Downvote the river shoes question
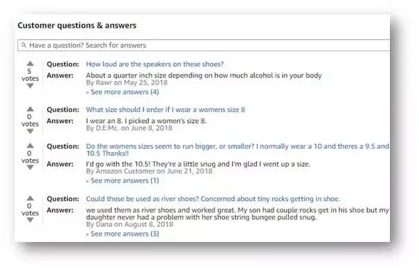 pyautogui.click(x=30, y=220)
